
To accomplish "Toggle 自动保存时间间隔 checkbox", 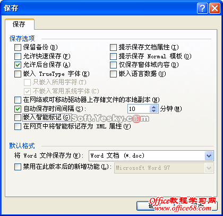I will tap(18, 109).
